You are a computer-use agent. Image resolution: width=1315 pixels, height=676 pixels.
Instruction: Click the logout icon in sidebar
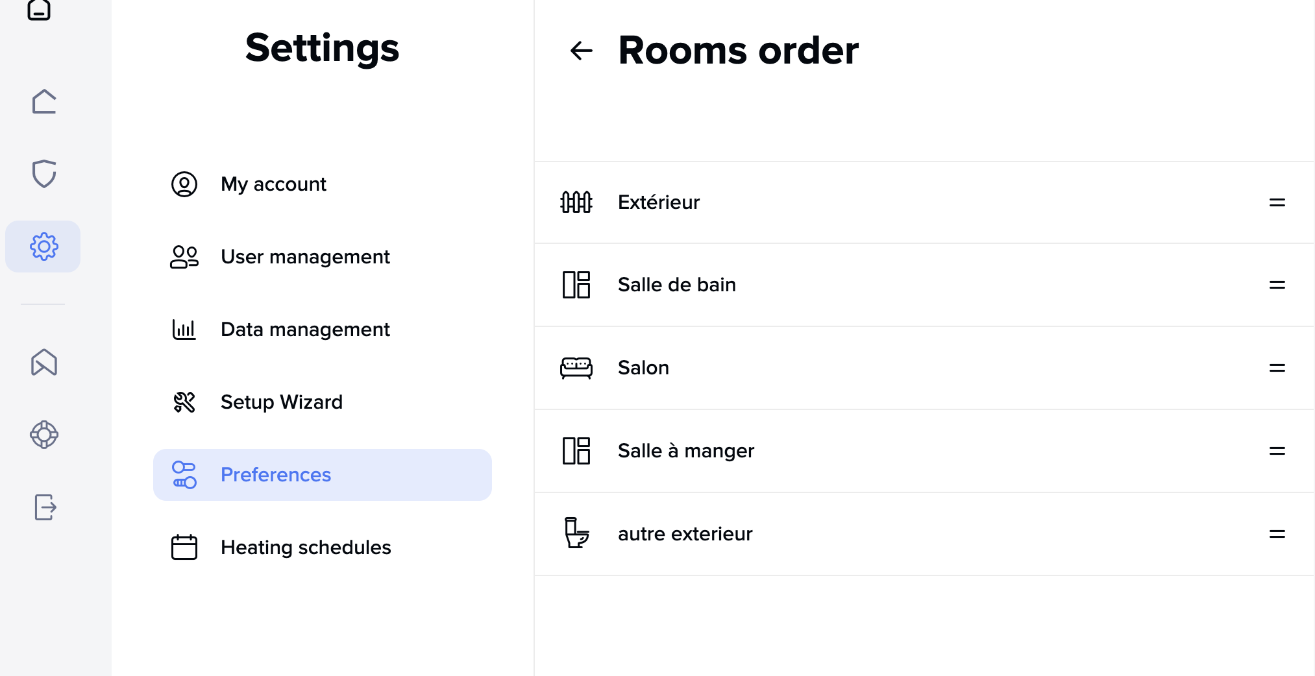[45, 507]
